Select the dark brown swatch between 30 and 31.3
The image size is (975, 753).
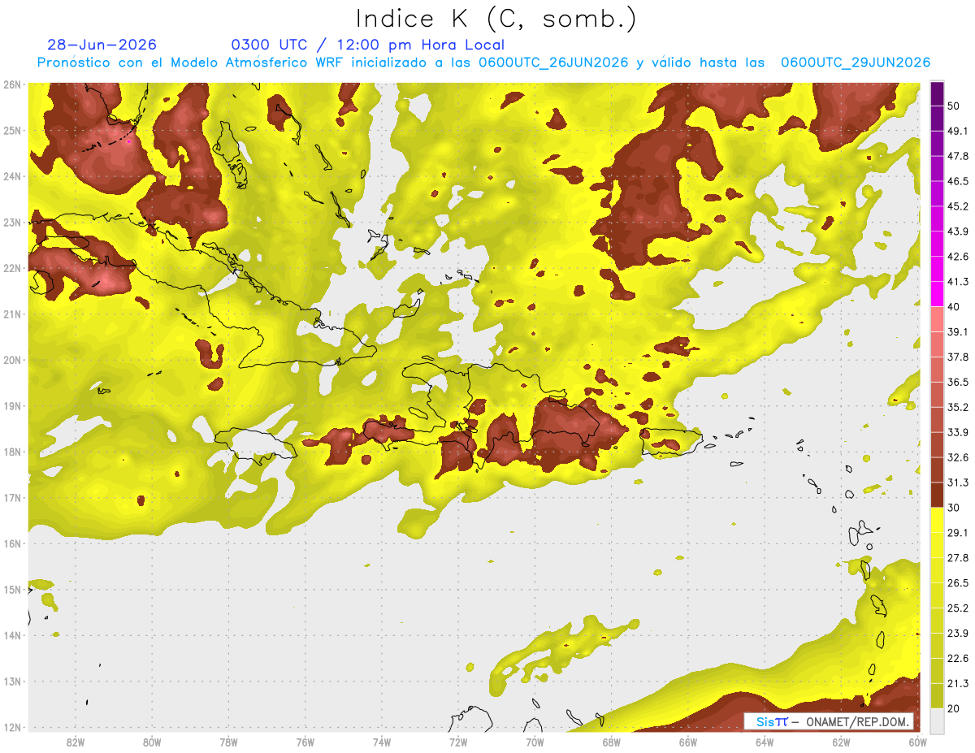click(x=937, y=495)
